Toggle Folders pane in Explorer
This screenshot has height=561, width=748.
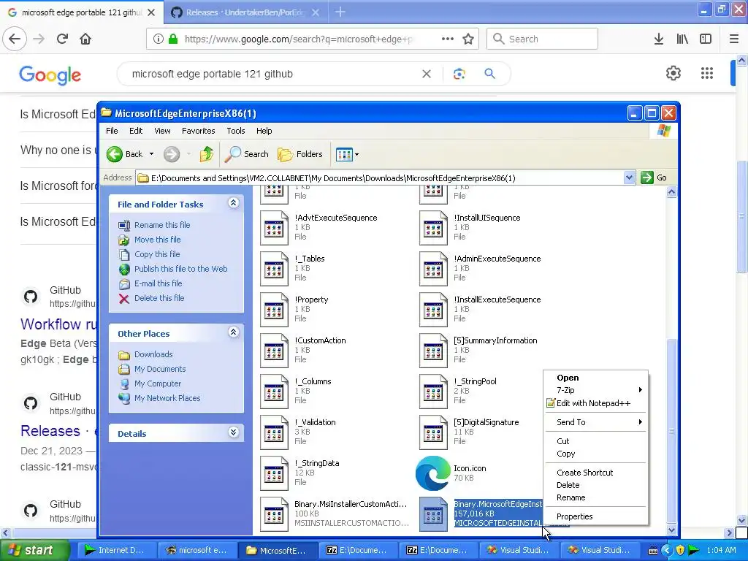click(x=300, y=154)
